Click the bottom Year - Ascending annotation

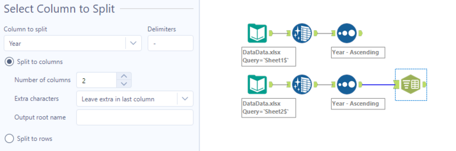pyautogui.click(x=358, y=104)
